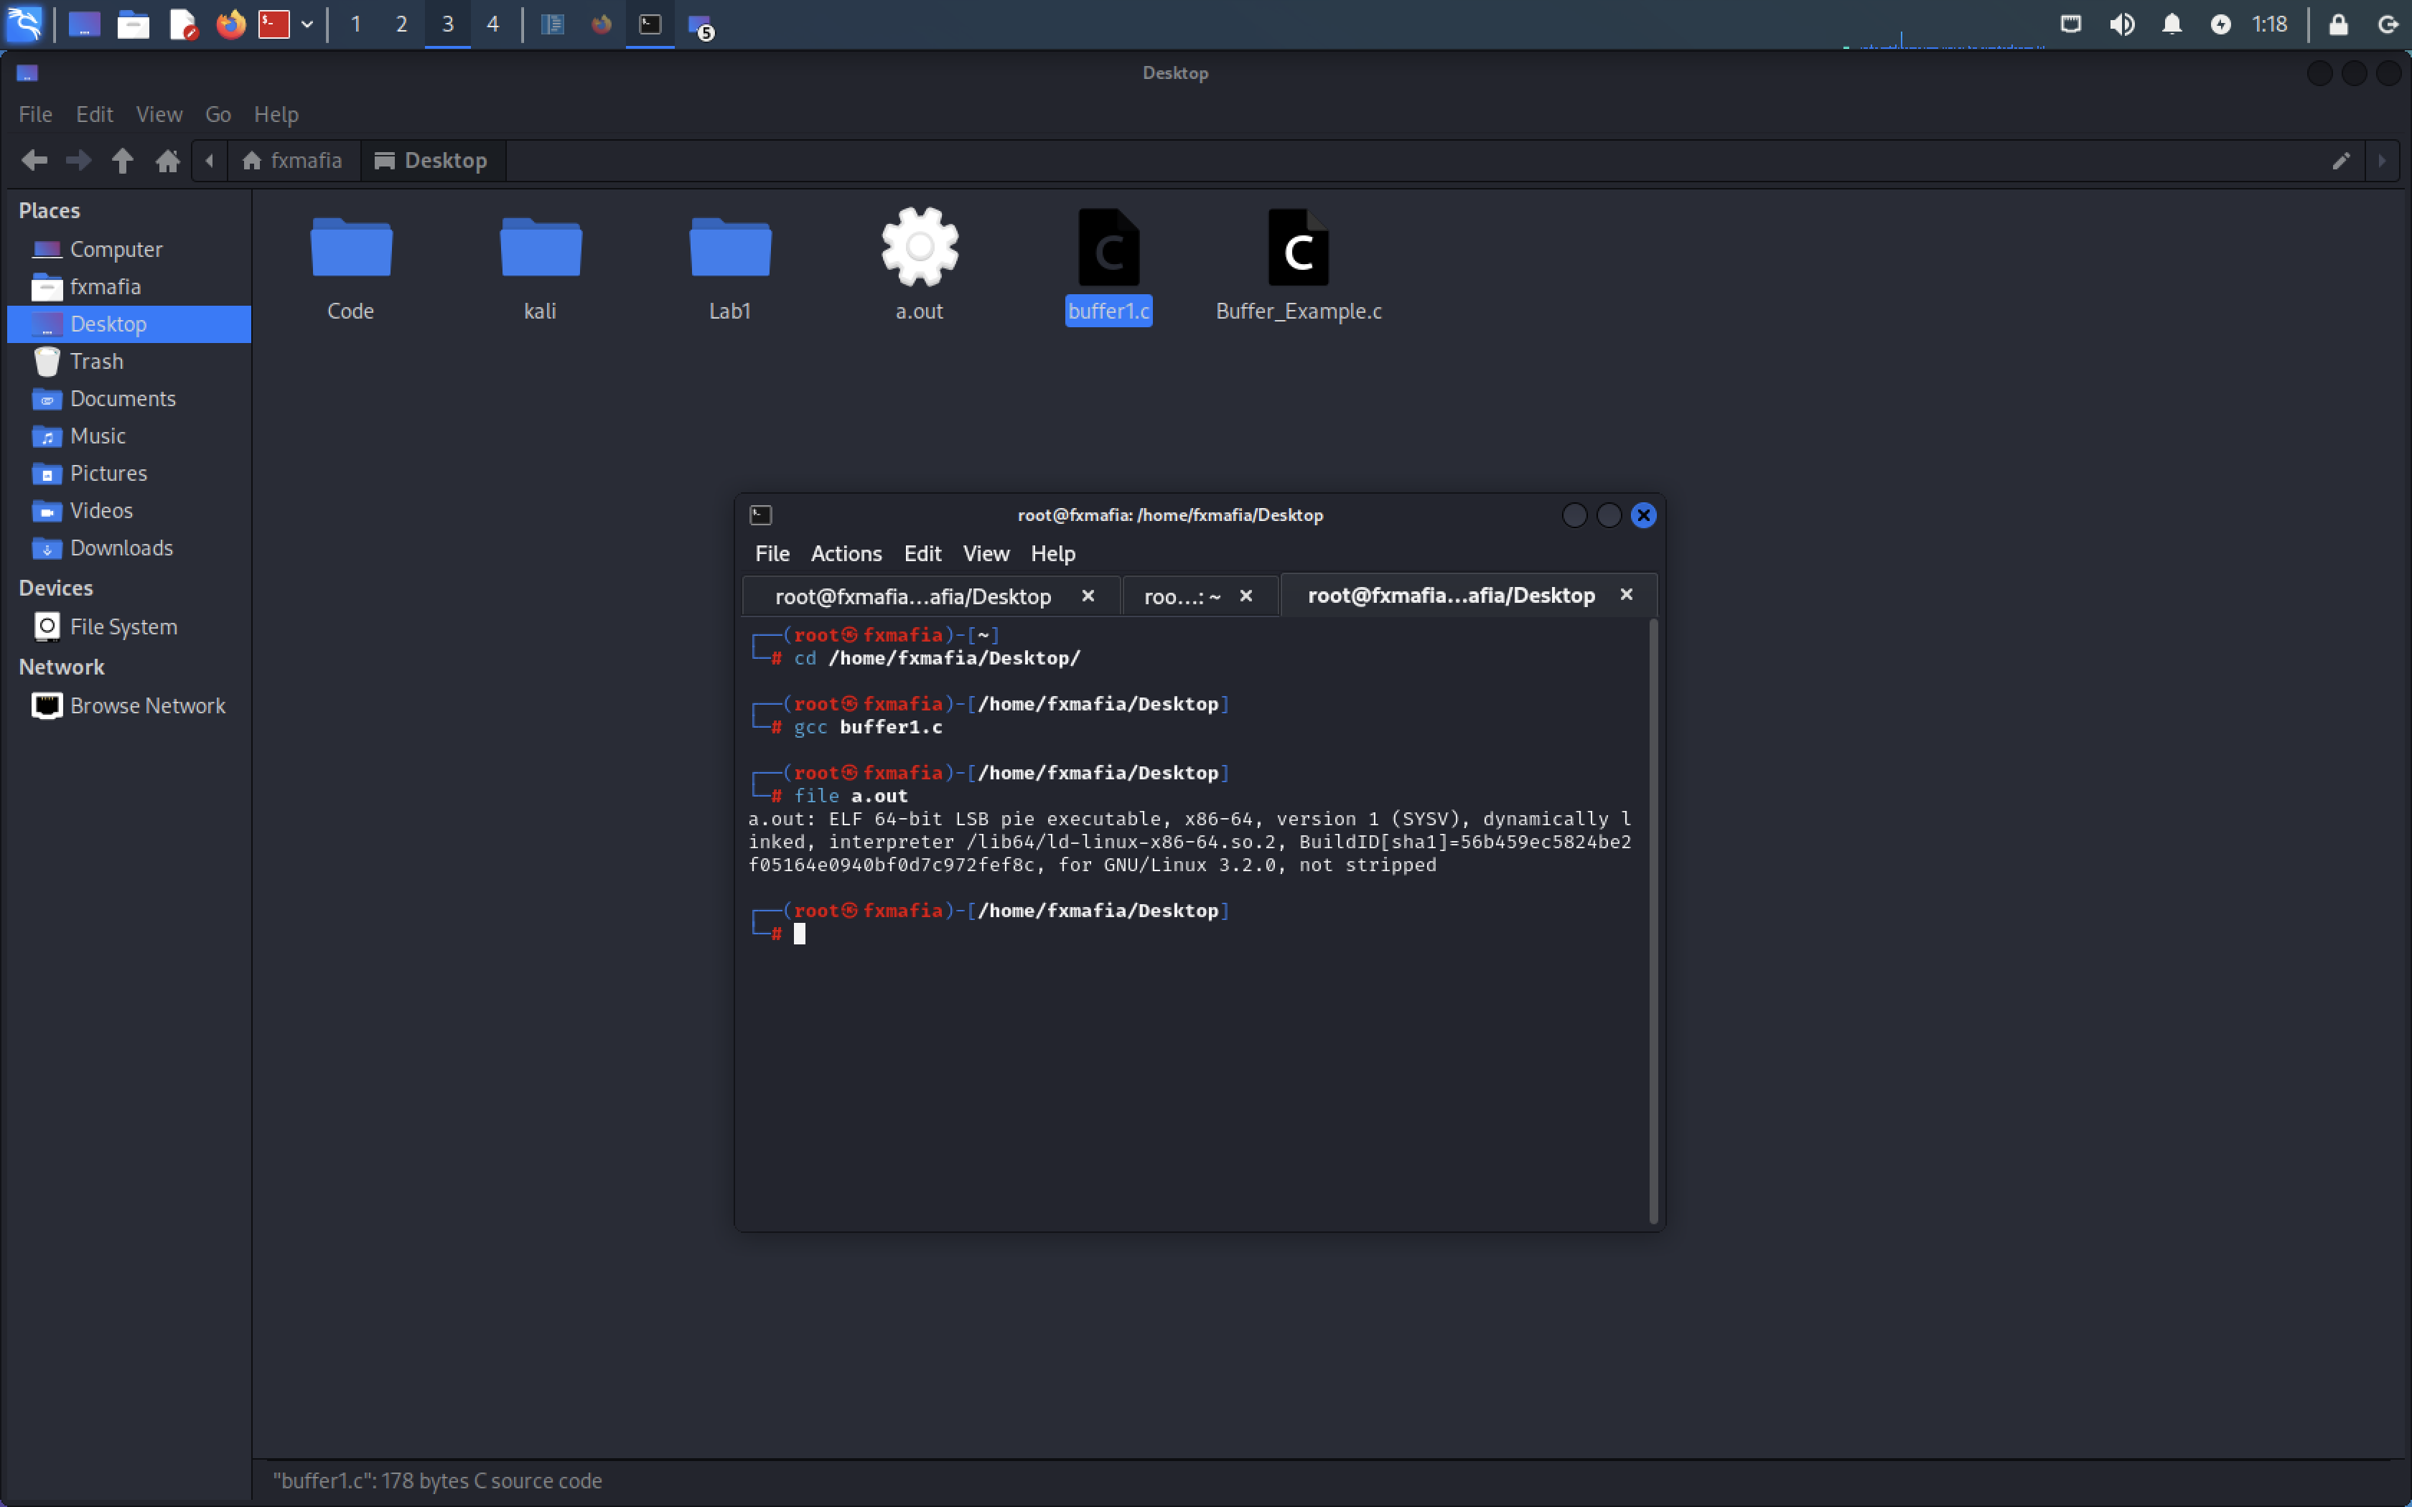The image size is (2412, 1507).
Task: Launch the text editor from the panel
Action: pyautogui.click(x=182, y=24)
